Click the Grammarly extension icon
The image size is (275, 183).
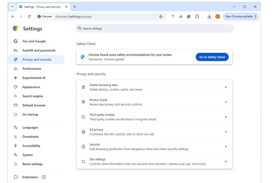coord(189,16)
